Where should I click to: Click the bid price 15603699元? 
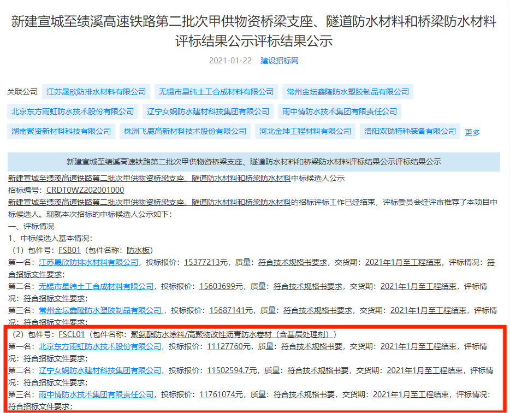(x=221, y=286)
